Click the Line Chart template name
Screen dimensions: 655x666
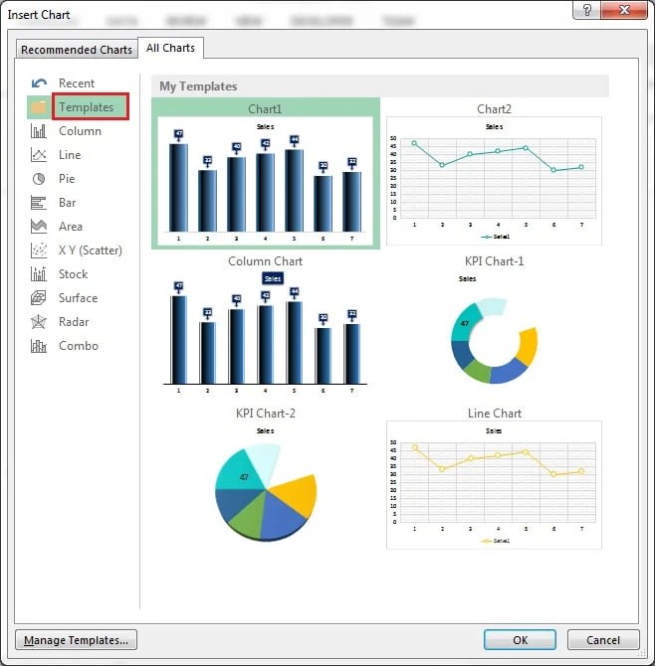[494, 414]
